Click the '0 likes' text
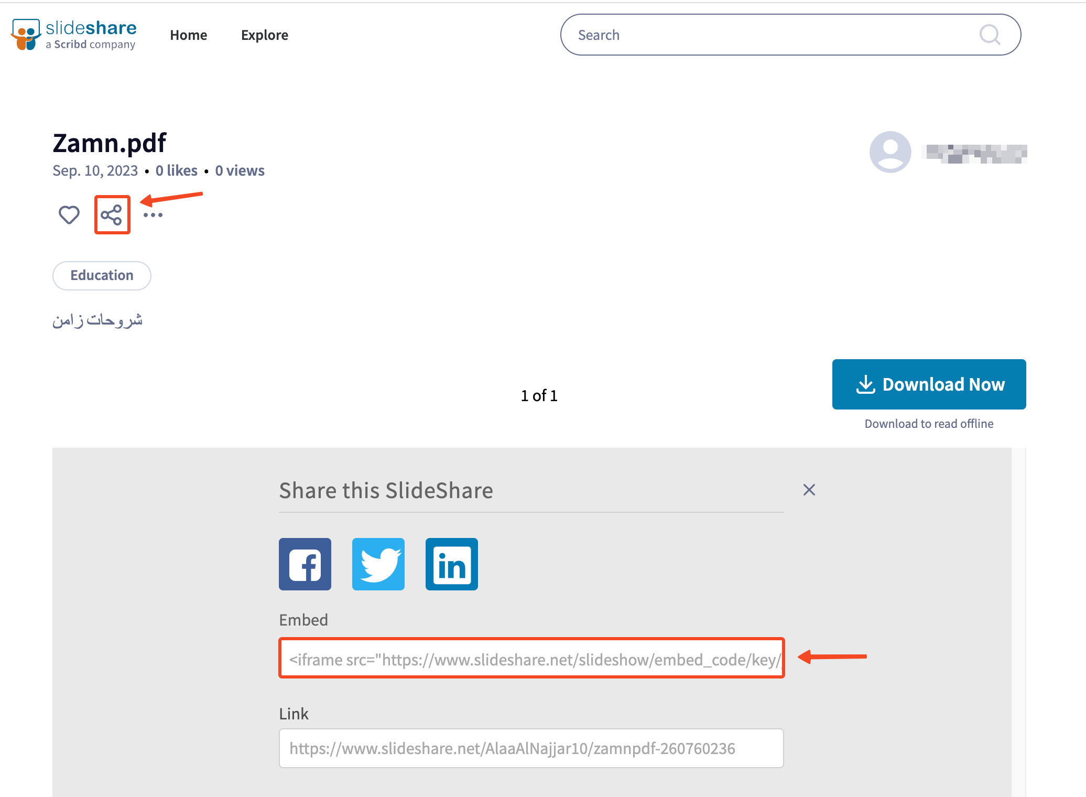 (x=177, y=170)
